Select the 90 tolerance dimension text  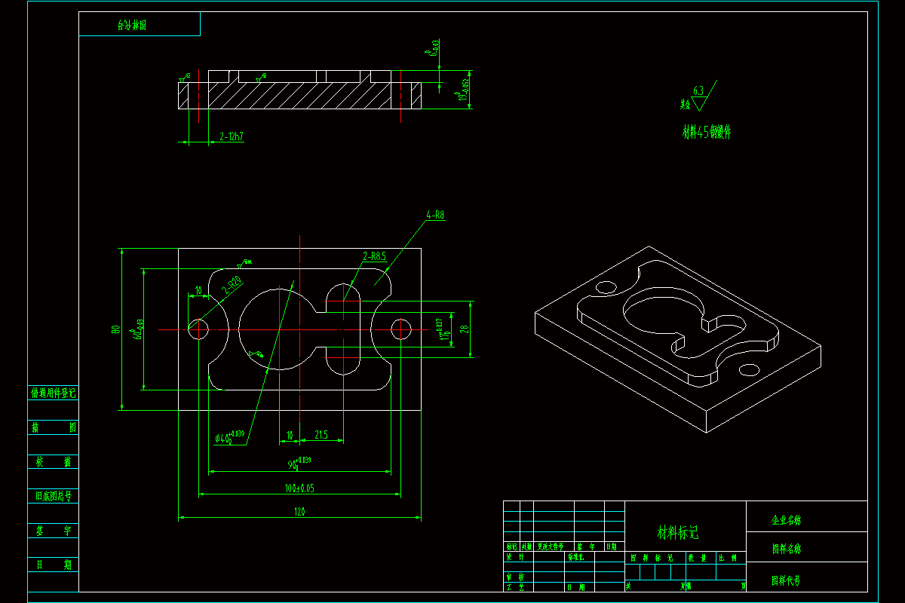pyautogui.click(x=299, y=463)
